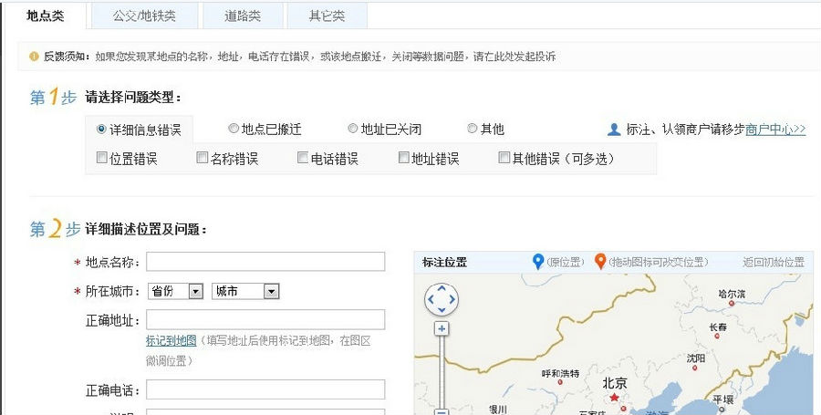Viewport: 821px width, 415px height.
Task: Enable the 电话错误 checkbox
Action: [303, 158]
